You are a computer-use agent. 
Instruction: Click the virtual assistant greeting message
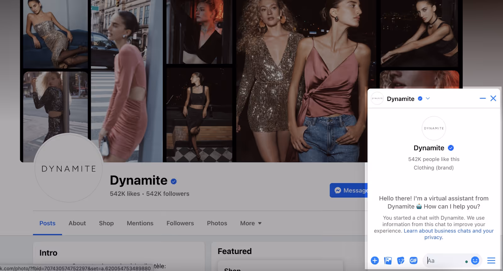point(434,202)
